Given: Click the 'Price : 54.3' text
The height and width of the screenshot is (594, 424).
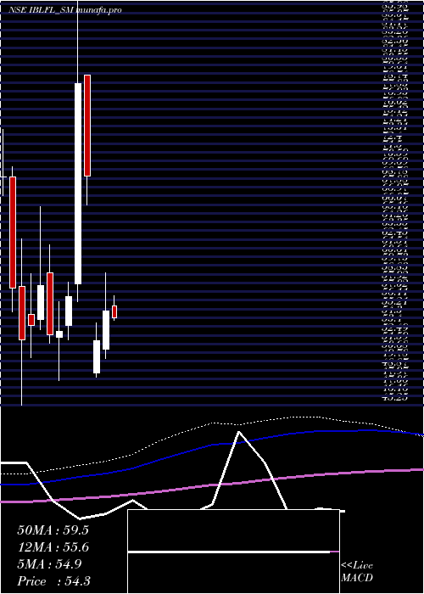Looking at the screenshot, I should tap(53, 581).
